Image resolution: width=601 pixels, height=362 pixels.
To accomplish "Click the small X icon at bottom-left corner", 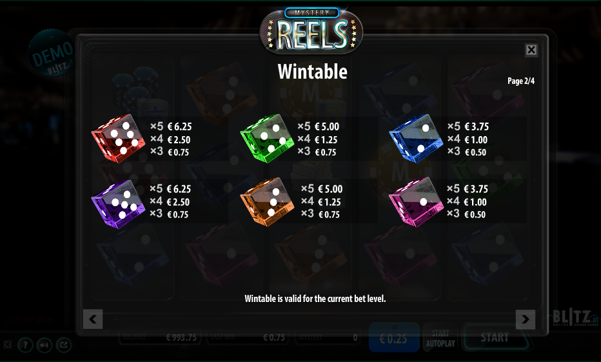I will (8, 345).
